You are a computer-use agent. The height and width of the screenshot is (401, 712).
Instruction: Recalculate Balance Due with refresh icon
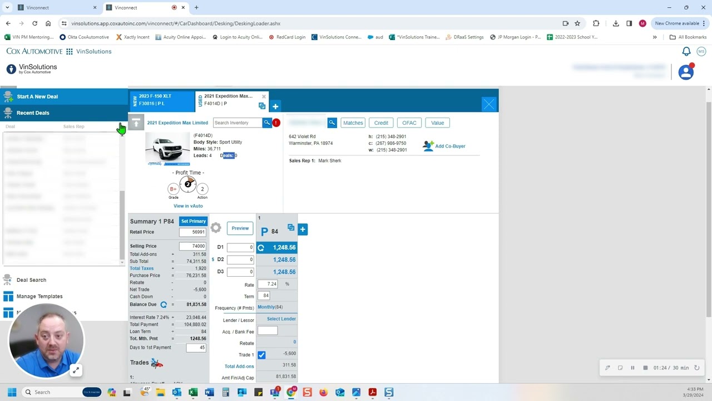(x=164, y=305)
